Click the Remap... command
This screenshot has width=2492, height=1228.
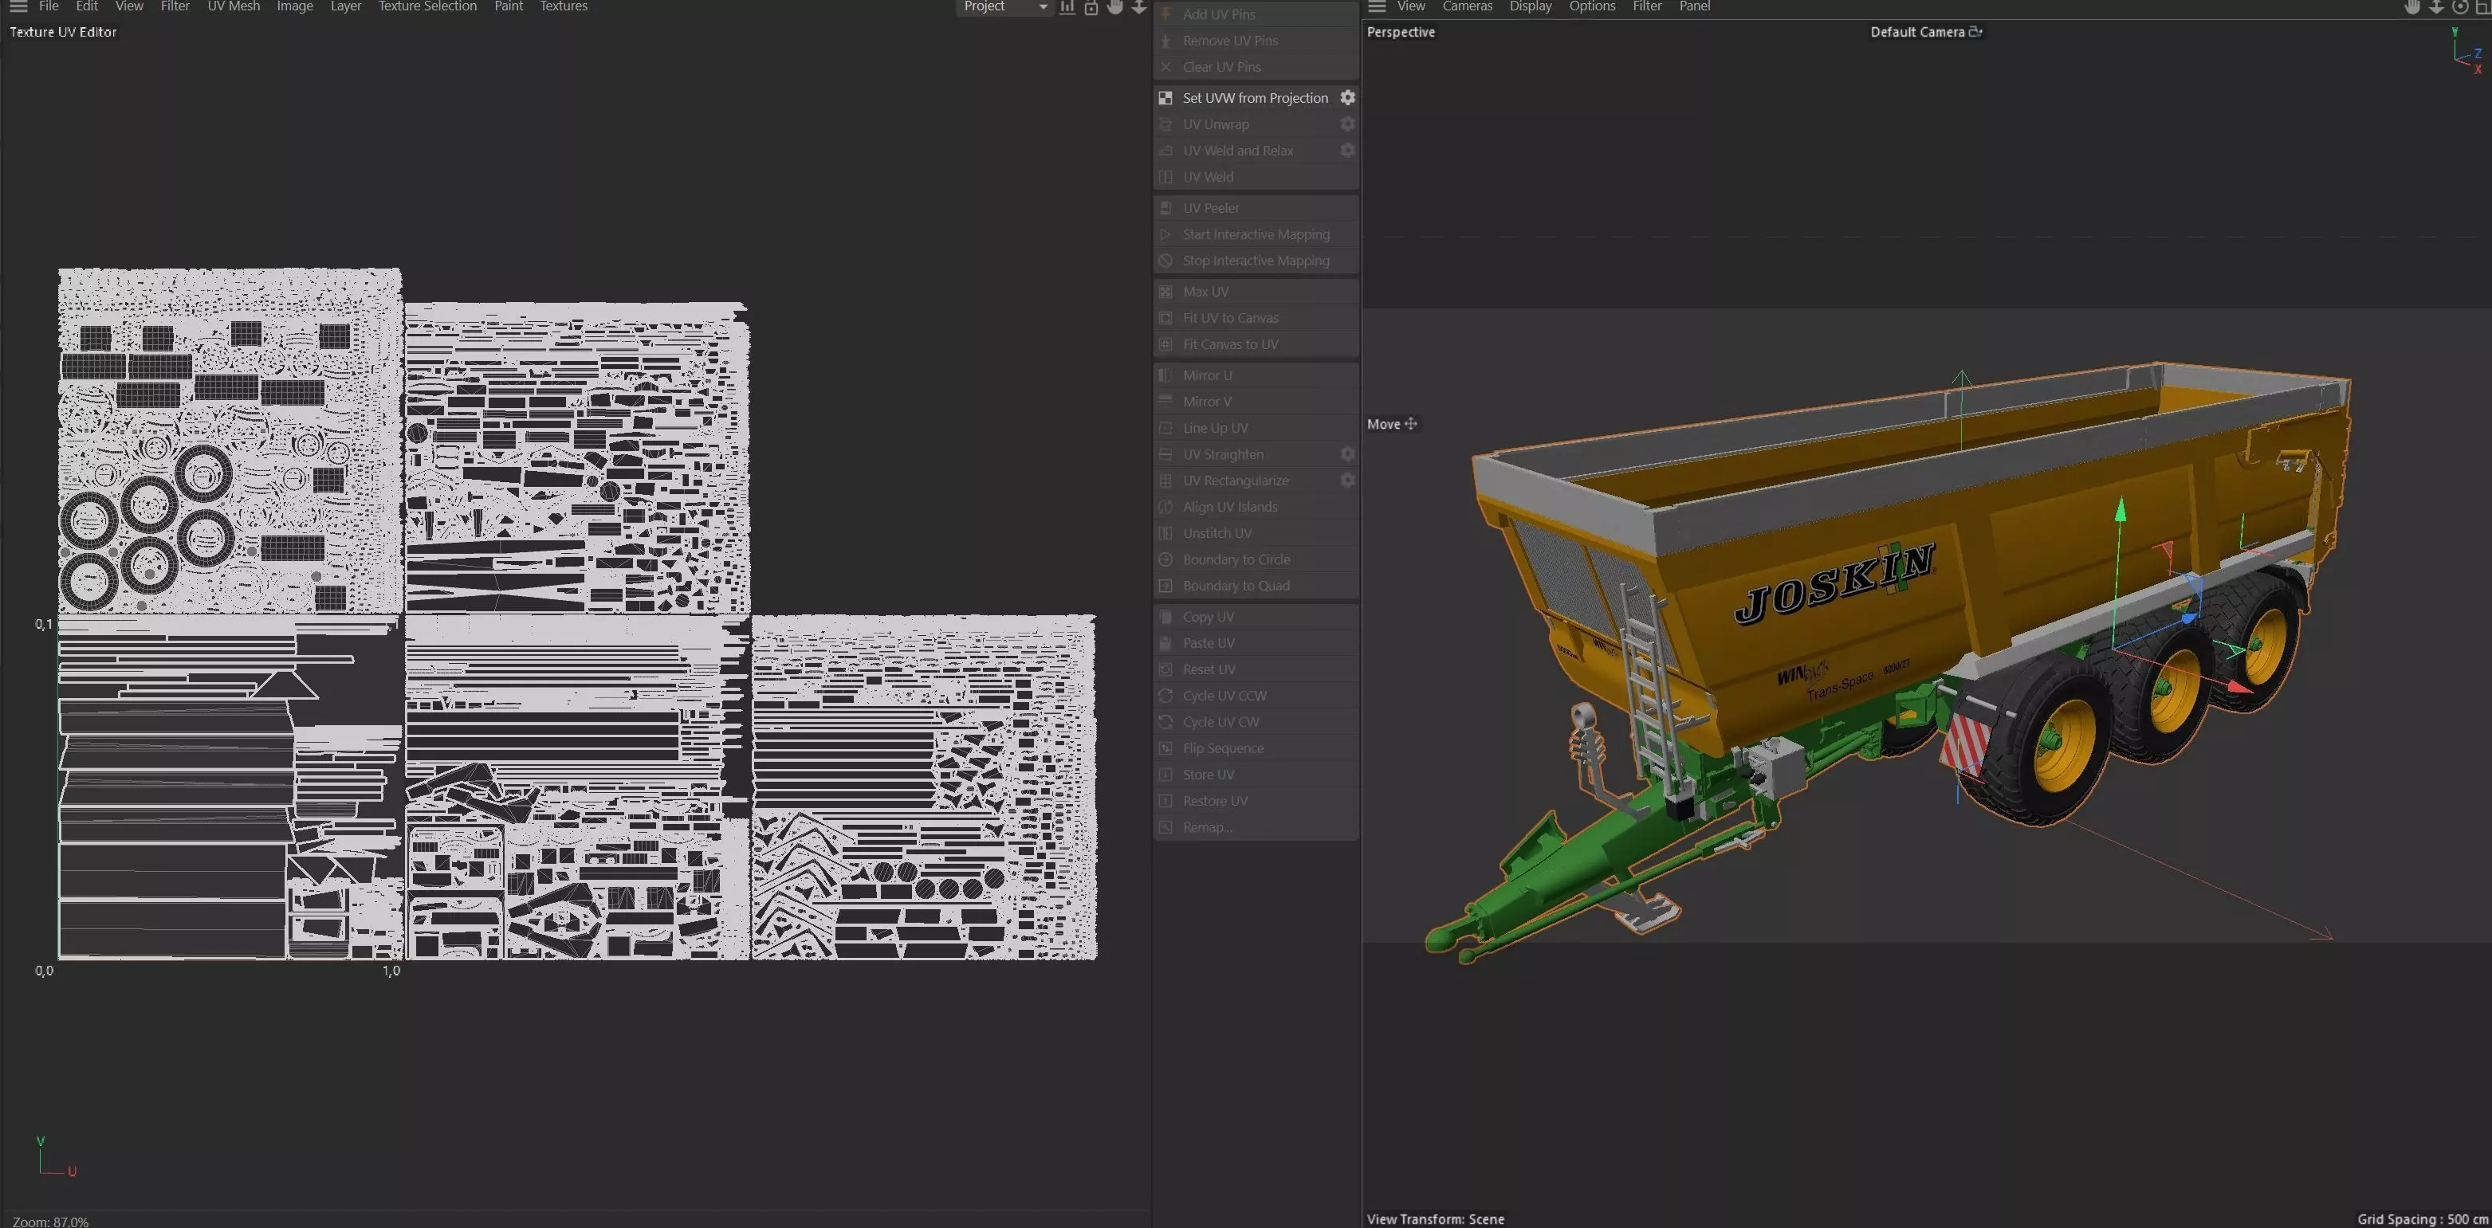pos(1256,826)
